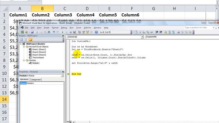
Task: Open the Module1 object dropdown in Properties
Action: 62,76
